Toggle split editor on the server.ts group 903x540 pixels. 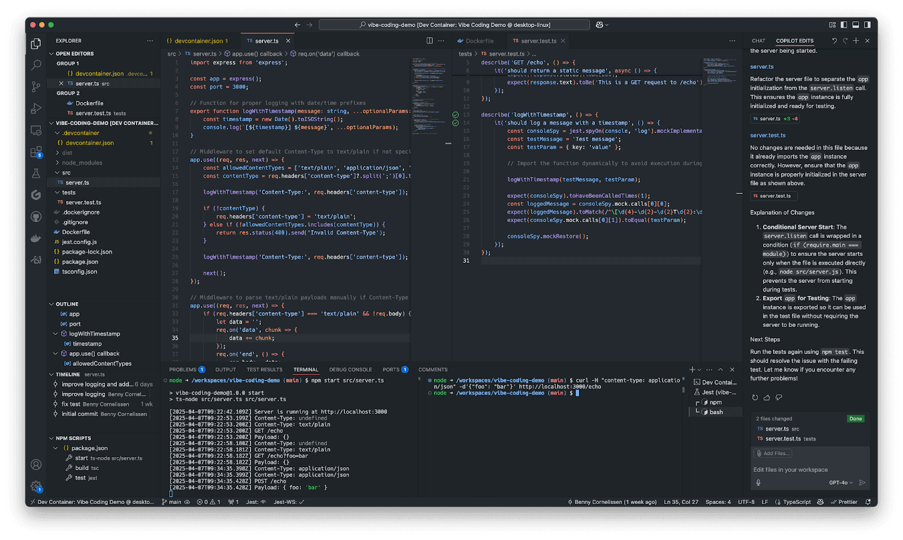(x=428, y=41)
